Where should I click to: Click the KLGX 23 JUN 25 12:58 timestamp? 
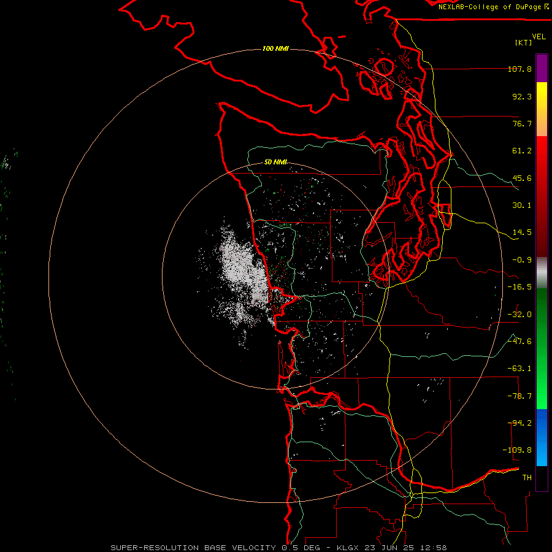click(392, 548)
